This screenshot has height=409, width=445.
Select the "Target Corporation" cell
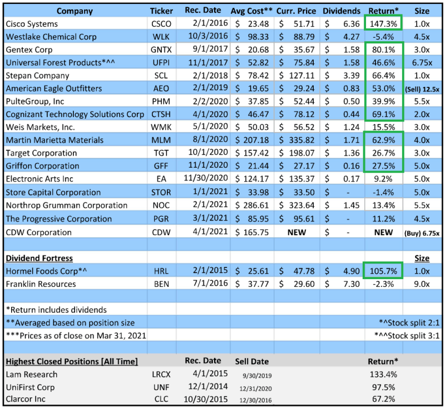41,153
